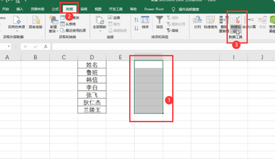Click the fx insert function button
Viewport: 275px width, 159px height.
pos(45,47)
